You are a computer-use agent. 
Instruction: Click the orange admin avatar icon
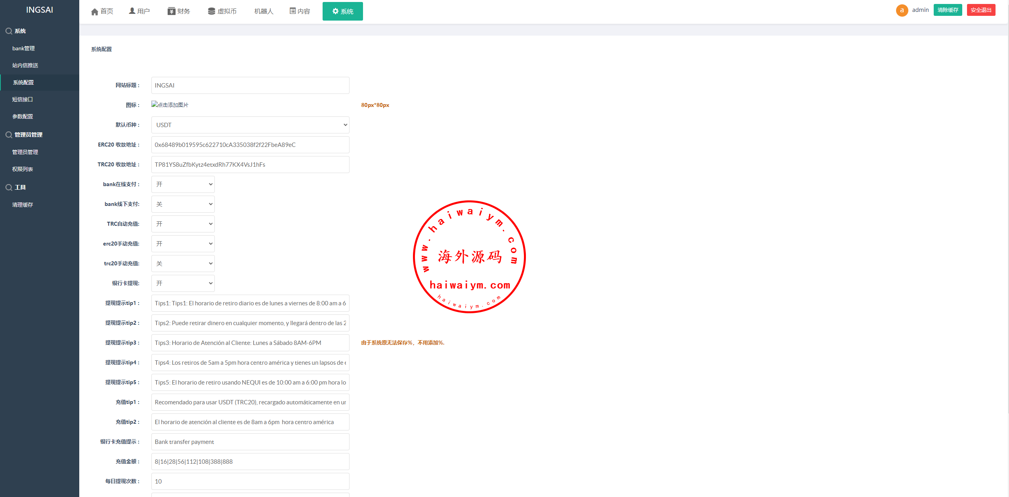[x=902, y=10]
